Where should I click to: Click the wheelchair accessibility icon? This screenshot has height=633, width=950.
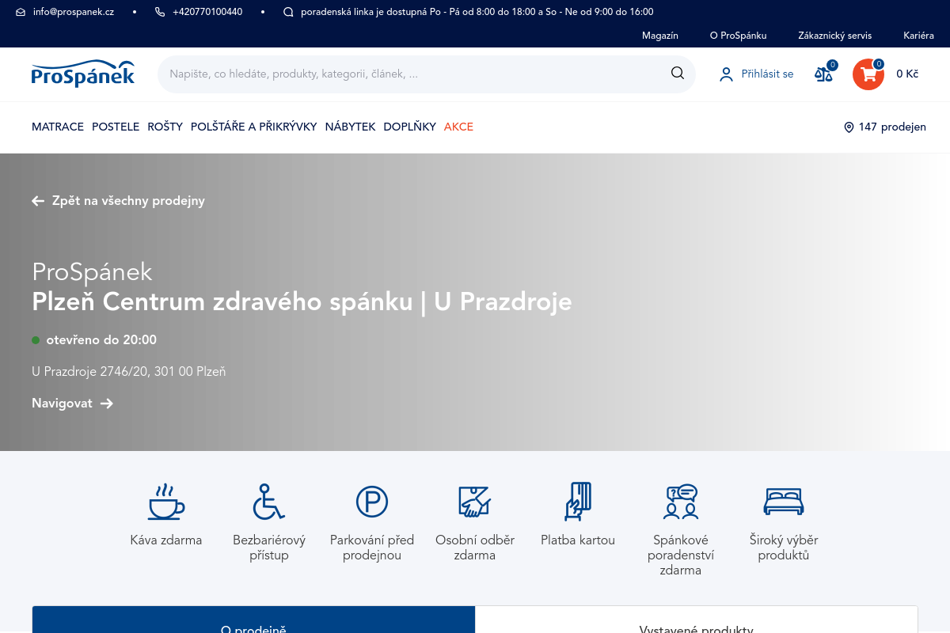pyautogui.click(x=268, y=501)
